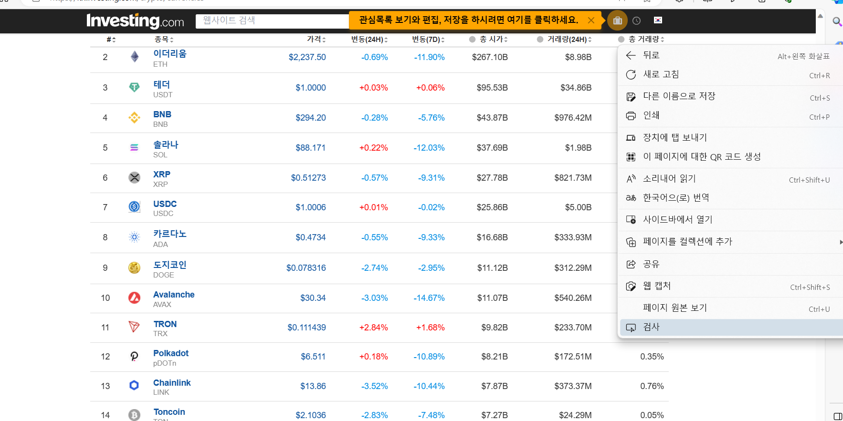Select the Korean flag language icon
Screen dimensions: 843x421
click(x=658, y=20)
